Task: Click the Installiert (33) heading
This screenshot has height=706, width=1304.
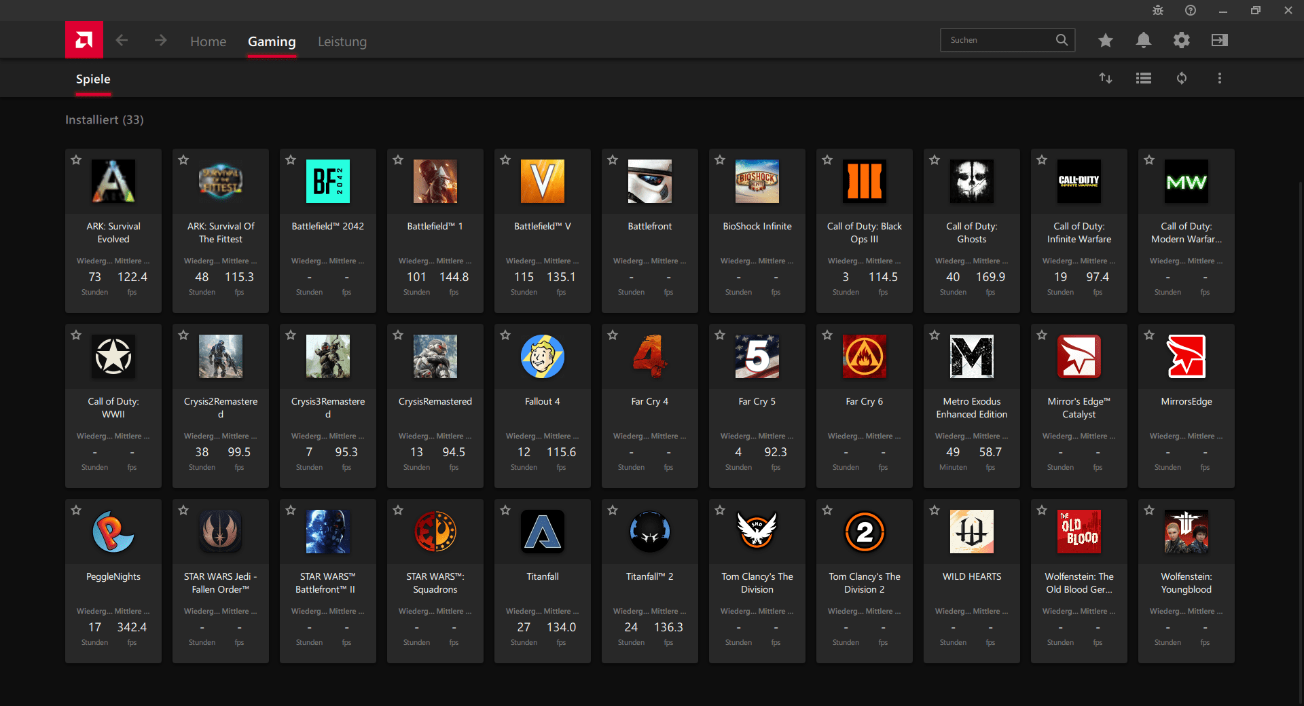Action: 105,119
